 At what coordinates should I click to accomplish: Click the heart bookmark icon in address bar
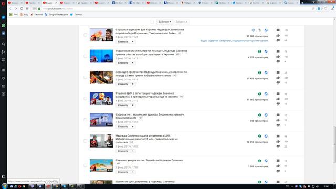326,9
